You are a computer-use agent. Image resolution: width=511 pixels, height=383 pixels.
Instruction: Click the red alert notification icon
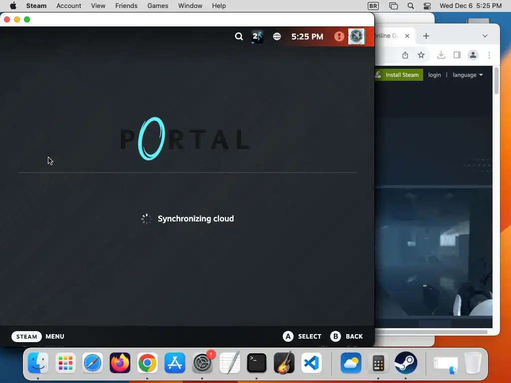point(339,36)
